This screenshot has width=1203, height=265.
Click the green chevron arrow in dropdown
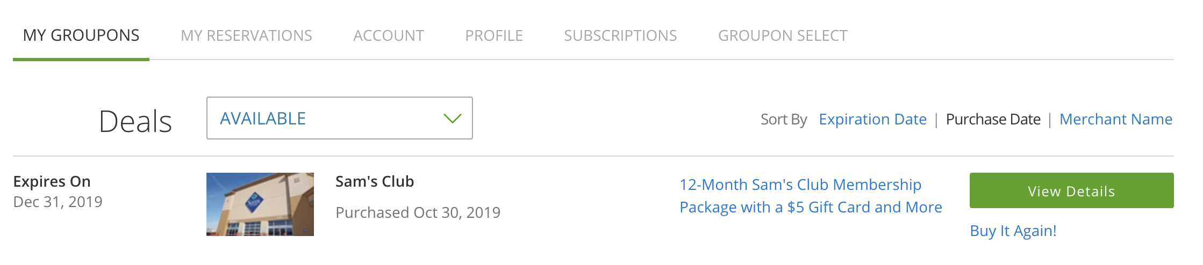[452, 119]
